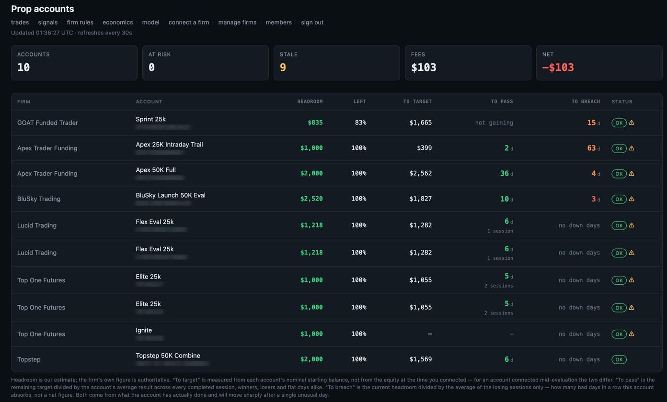Click the warning triangle on the Ignite row
Image resolution: width=667 pixels, height=402 pixels.
[632, 334]
